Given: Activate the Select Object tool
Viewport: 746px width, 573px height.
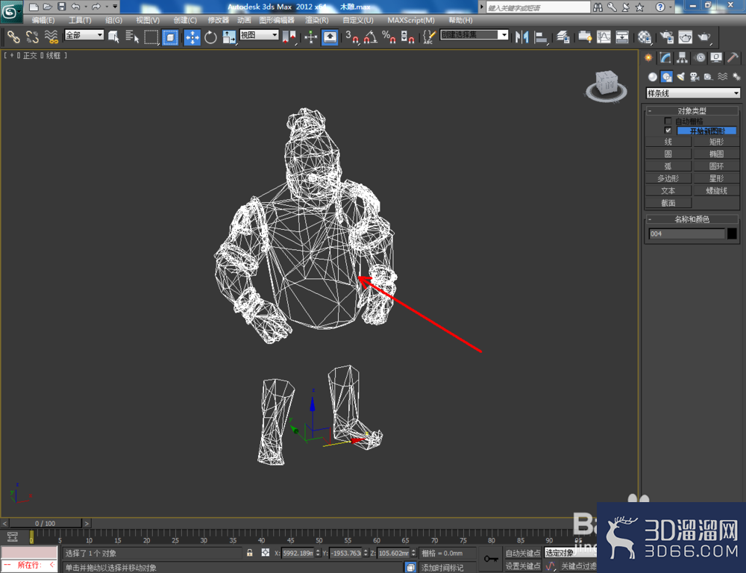Looking at the screenshot, I should pos(113,37).
